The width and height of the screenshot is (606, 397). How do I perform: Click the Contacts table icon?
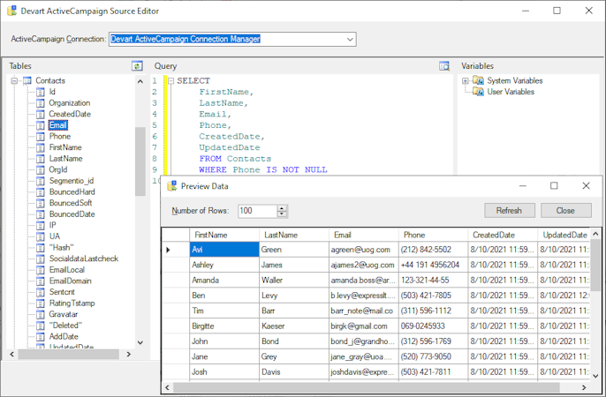(27, 81)
